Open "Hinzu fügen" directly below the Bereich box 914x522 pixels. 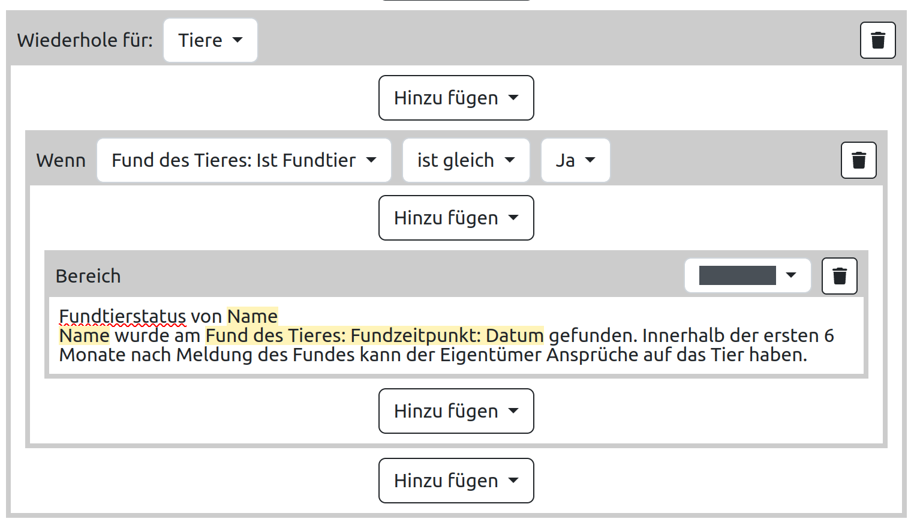pyautogui.click(x=456, y=411)
